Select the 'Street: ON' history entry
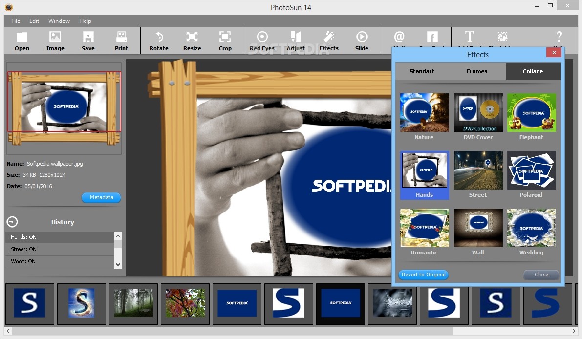The image size is (582, 339). [60, 249]
